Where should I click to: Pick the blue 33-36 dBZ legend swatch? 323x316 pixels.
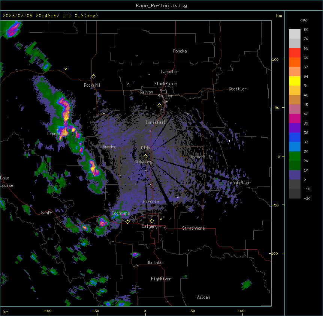pyautogui.click(x=295, y=137)
